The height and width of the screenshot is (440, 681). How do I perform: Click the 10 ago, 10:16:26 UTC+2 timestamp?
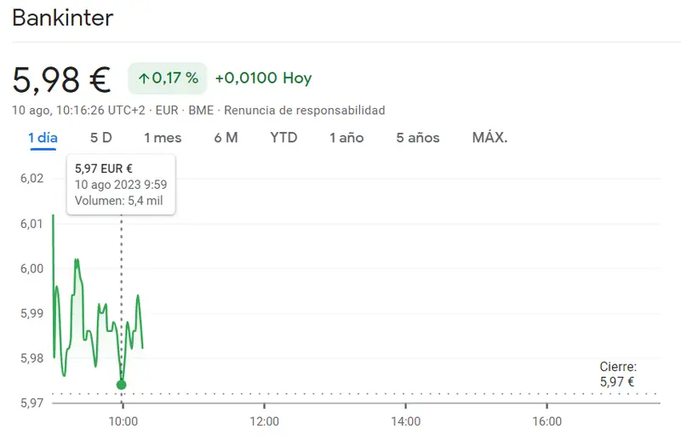click(x=78, y=111)
